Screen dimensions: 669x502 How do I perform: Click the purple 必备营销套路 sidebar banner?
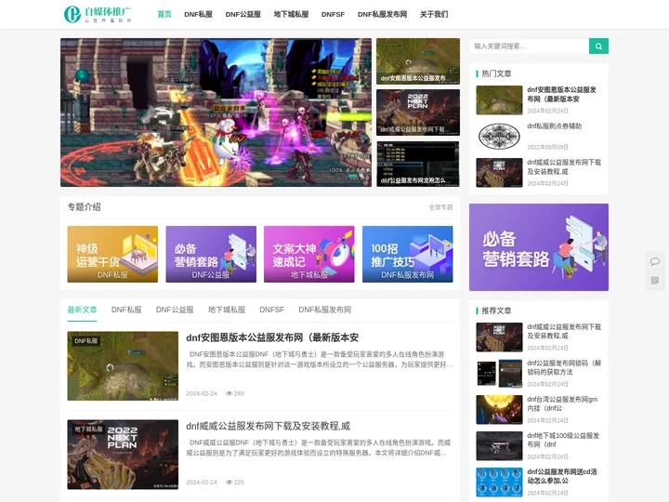point(539,247)
